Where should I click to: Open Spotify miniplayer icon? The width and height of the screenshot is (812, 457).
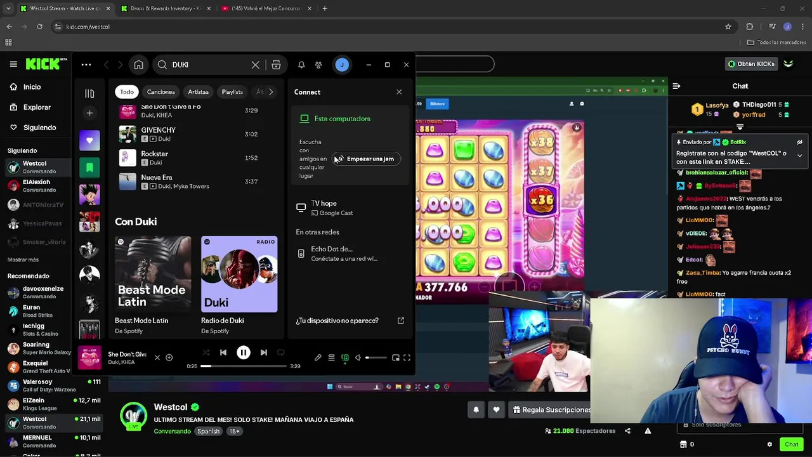[x=396, y=357]
